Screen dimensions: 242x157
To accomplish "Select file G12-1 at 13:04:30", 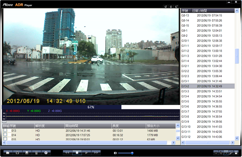I will pos(208,66).
